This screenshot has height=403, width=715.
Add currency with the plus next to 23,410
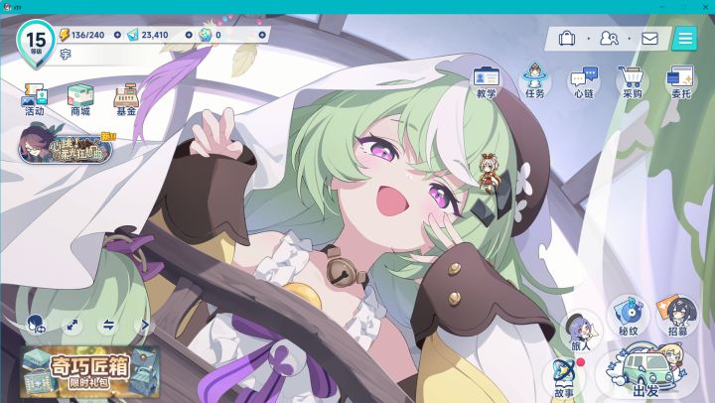189,35
